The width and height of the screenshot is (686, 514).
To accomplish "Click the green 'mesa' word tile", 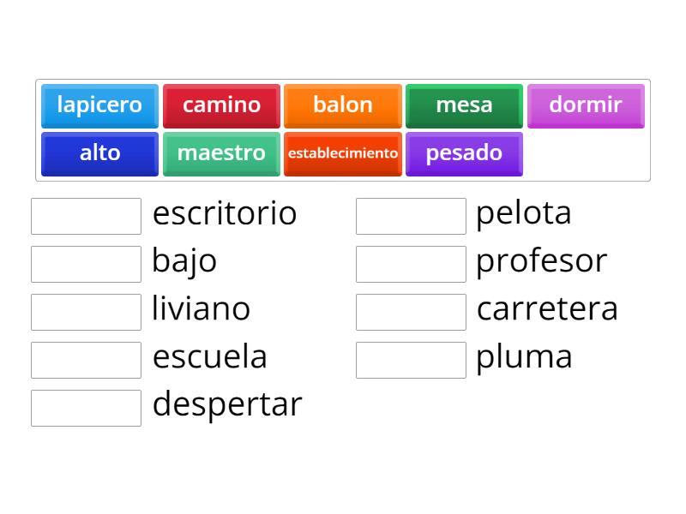I will point(464,105).
